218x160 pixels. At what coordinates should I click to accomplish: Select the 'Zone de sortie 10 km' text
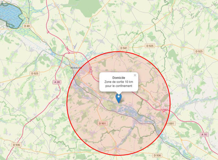(x=118, y=82)
